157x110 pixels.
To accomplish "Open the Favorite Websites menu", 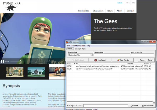I will point(78,46).
